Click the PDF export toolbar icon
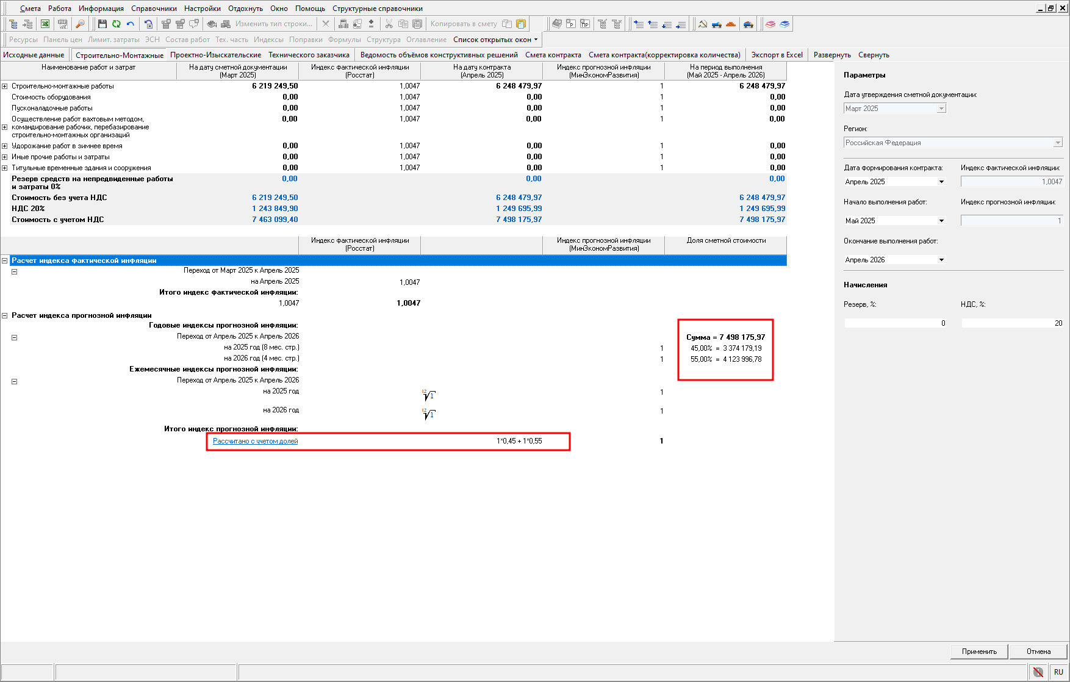 pos(63,24)
